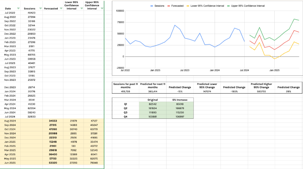Click the Sessions for past 11 months header
Image resolution: width=303 pixels, height=169 pixels.
point(126,86)
